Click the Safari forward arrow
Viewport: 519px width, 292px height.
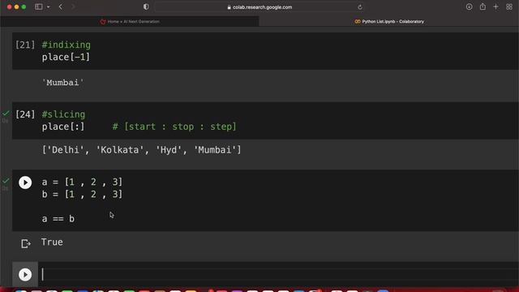73,6
